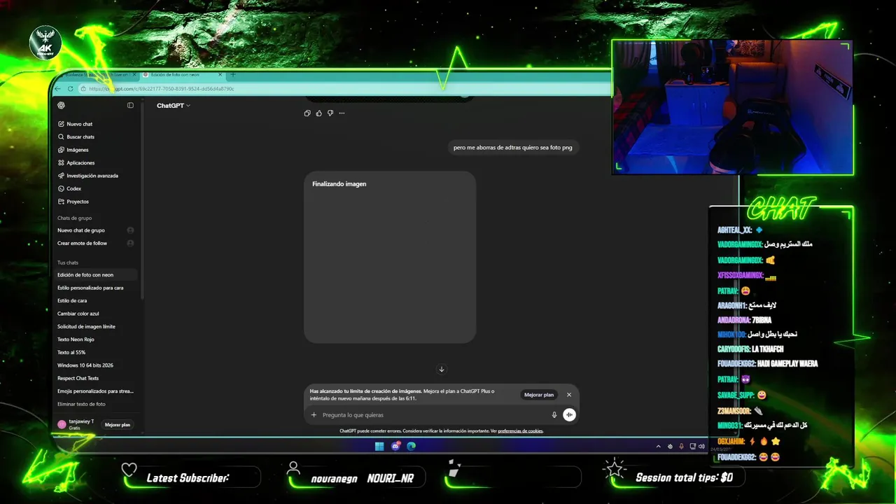The image size is (896, 504).
Task: Click the 'Tus chats' section header
Action: pyautogui.click(x=68, y=262)
